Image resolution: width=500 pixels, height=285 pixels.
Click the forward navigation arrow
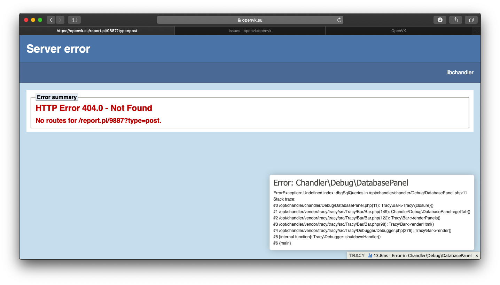(x=60, y=20)
